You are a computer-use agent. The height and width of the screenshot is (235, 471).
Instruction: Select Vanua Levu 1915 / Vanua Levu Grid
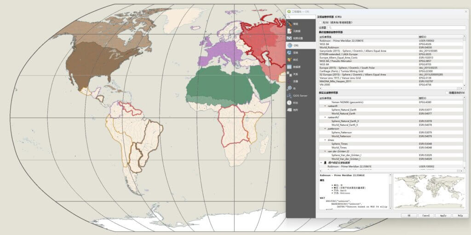point(391,78)
